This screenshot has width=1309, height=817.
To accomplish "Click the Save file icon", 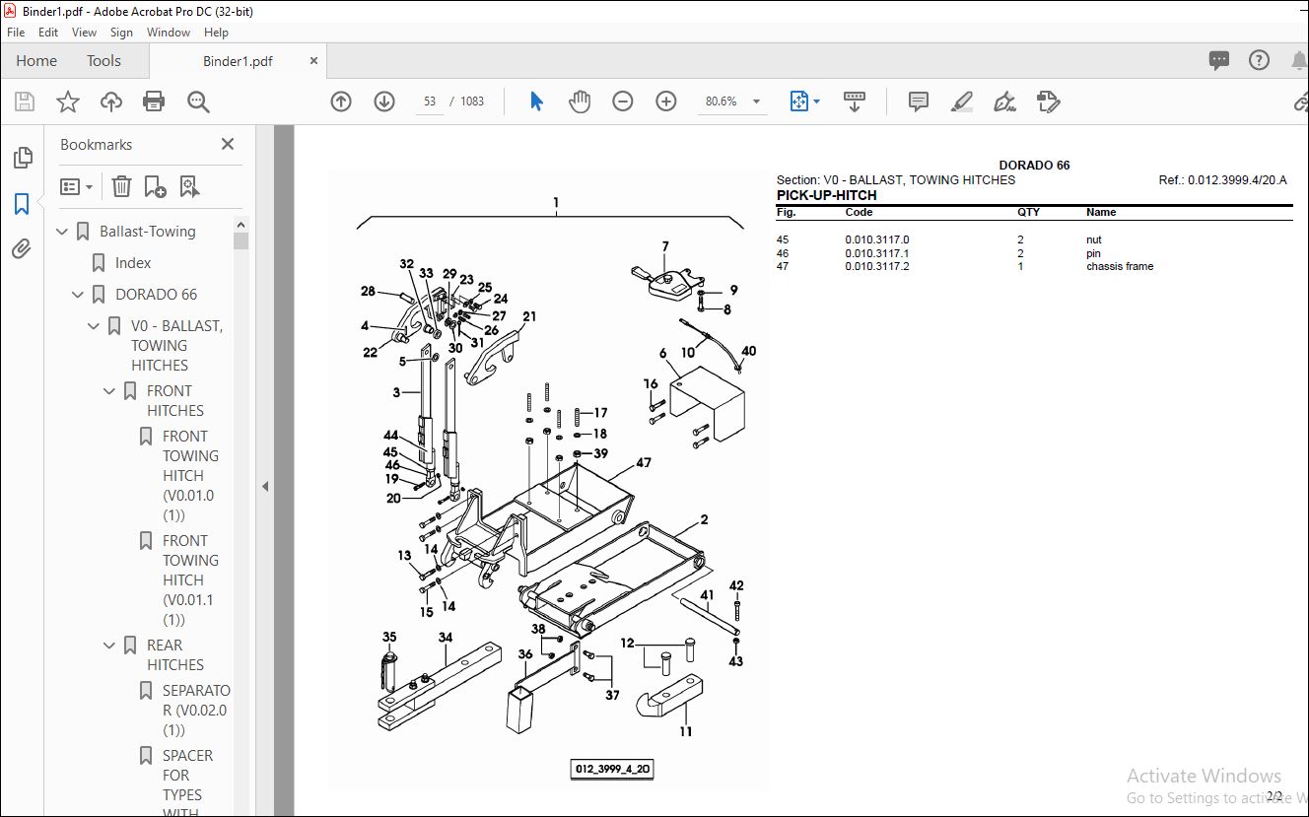I will coord(25,102).
